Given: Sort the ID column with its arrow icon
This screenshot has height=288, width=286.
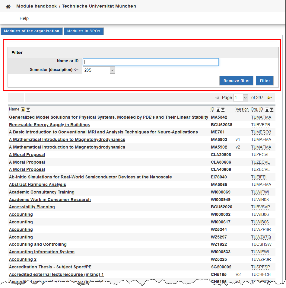Looking at the screenshot, I should tap(218, 110).
